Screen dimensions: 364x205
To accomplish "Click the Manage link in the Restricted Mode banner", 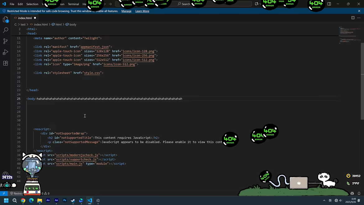I will (x=126, y=11).
